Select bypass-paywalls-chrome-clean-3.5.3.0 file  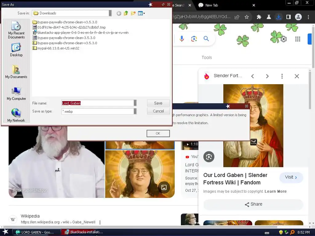pos(64,38)
